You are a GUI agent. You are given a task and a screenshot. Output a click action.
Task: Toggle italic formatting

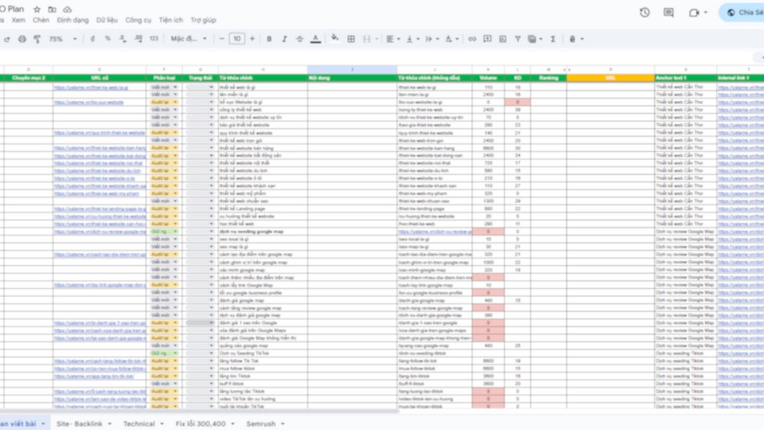(x=284, y=38)
